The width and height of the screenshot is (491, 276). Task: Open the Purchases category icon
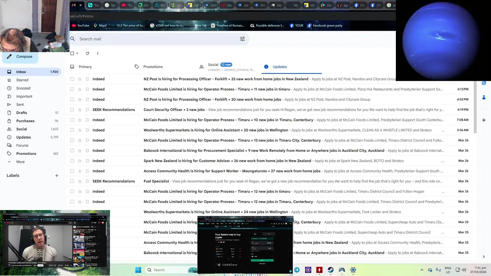(9, 121)
